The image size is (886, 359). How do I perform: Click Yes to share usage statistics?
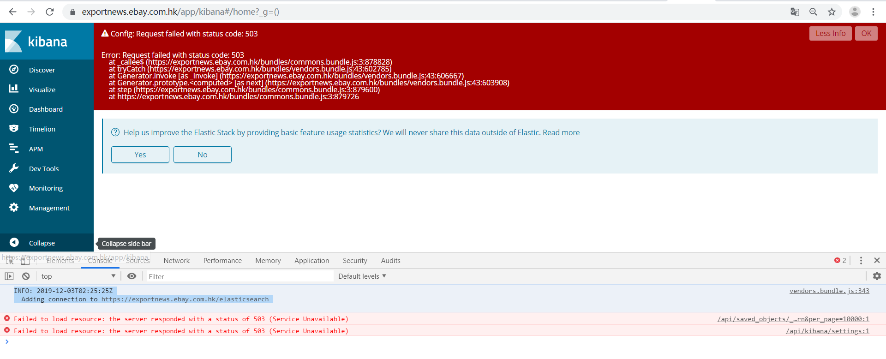click(140, 155)
